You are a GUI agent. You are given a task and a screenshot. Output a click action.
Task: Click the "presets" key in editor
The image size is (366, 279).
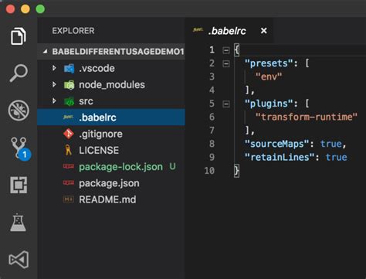click(x=269, y=63)
